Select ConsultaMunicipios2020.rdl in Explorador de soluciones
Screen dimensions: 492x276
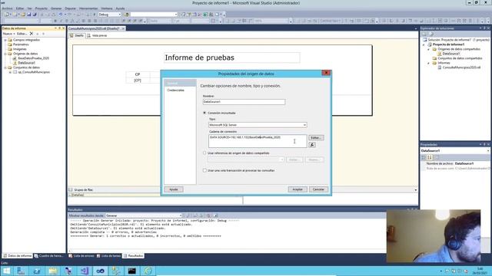coord(461,67)
